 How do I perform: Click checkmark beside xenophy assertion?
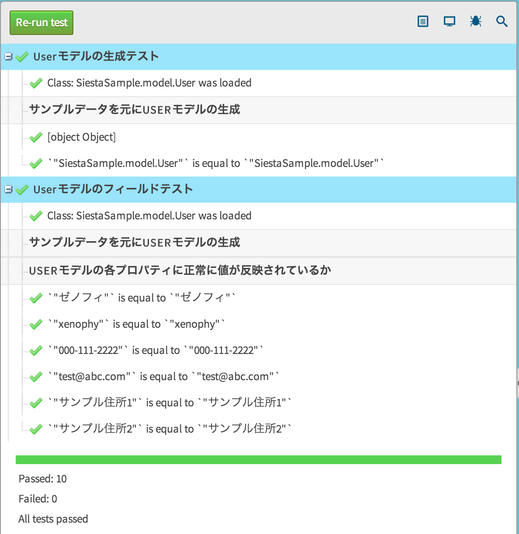[36, 324]
